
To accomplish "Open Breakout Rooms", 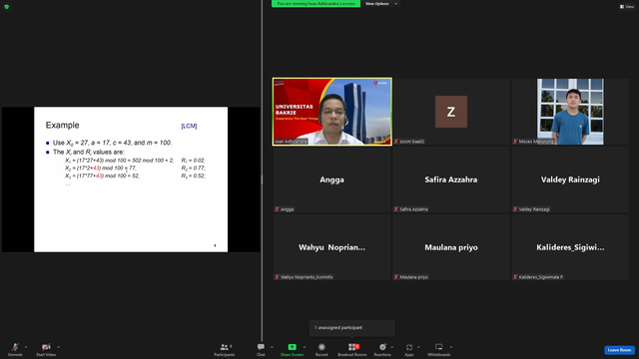I will [352, 349].
